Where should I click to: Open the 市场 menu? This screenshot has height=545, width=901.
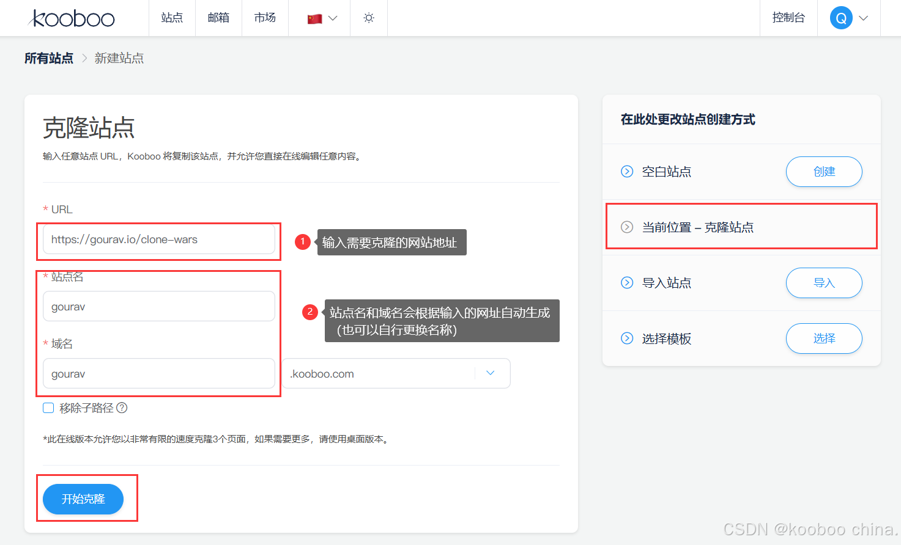pos(265,18)
